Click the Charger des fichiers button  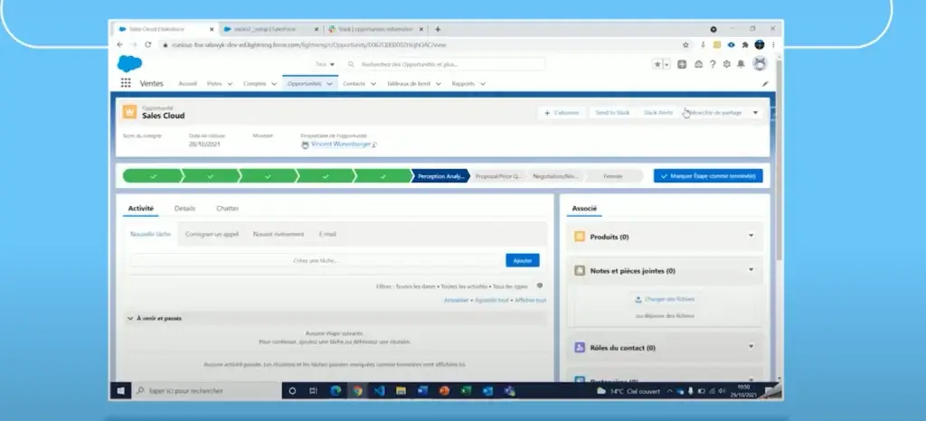point(665,300)
